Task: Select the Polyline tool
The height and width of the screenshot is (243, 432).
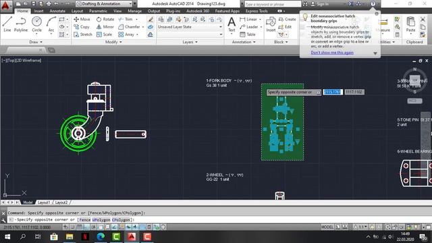Action: (x=21, y=24)
